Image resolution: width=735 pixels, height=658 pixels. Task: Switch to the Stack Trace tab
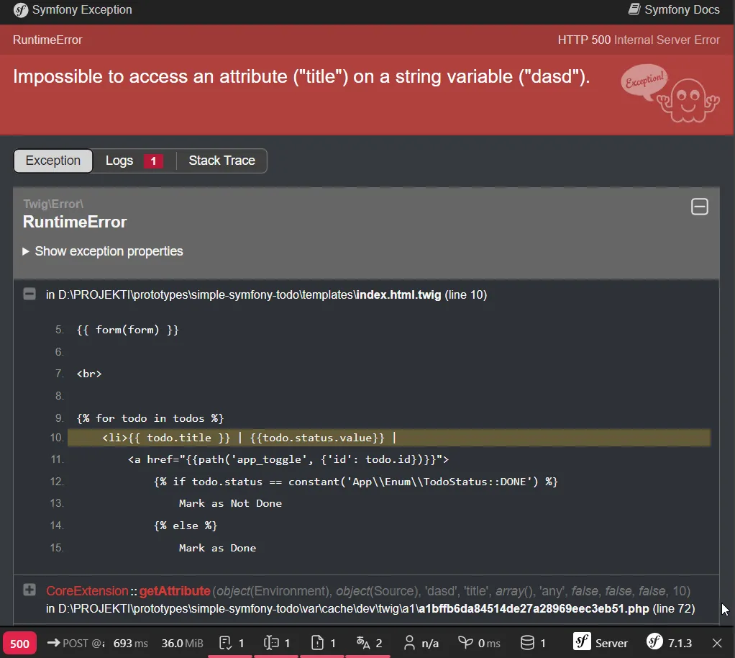[222, 161]
